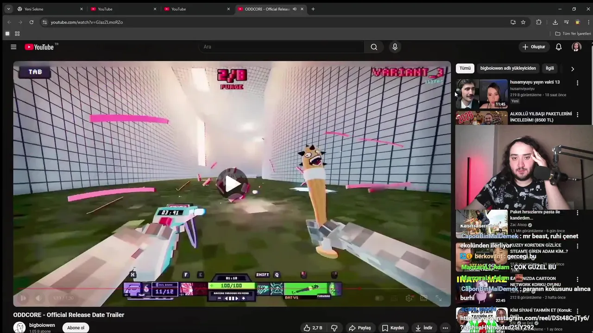Open options for Paket hırsızlarını video
This screenshot has height=333, width=593.
point(577,213)
